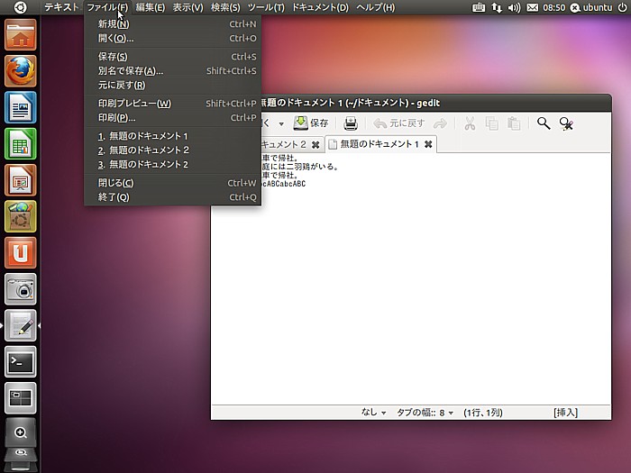The image size is (631, 473).
Task: Choose 別名で保存(A)... menu entry
Action: click(173, 71)
